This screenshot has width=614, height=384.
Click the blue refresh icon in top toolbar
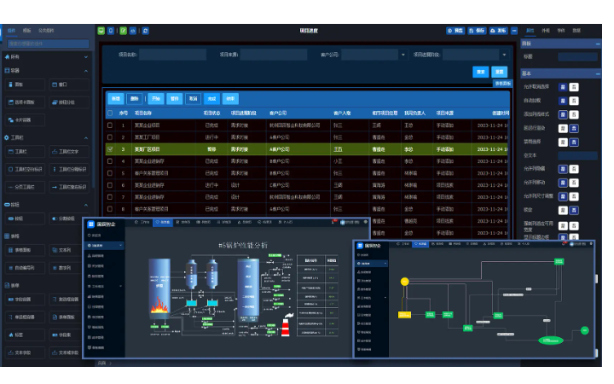tap(145, 31)
